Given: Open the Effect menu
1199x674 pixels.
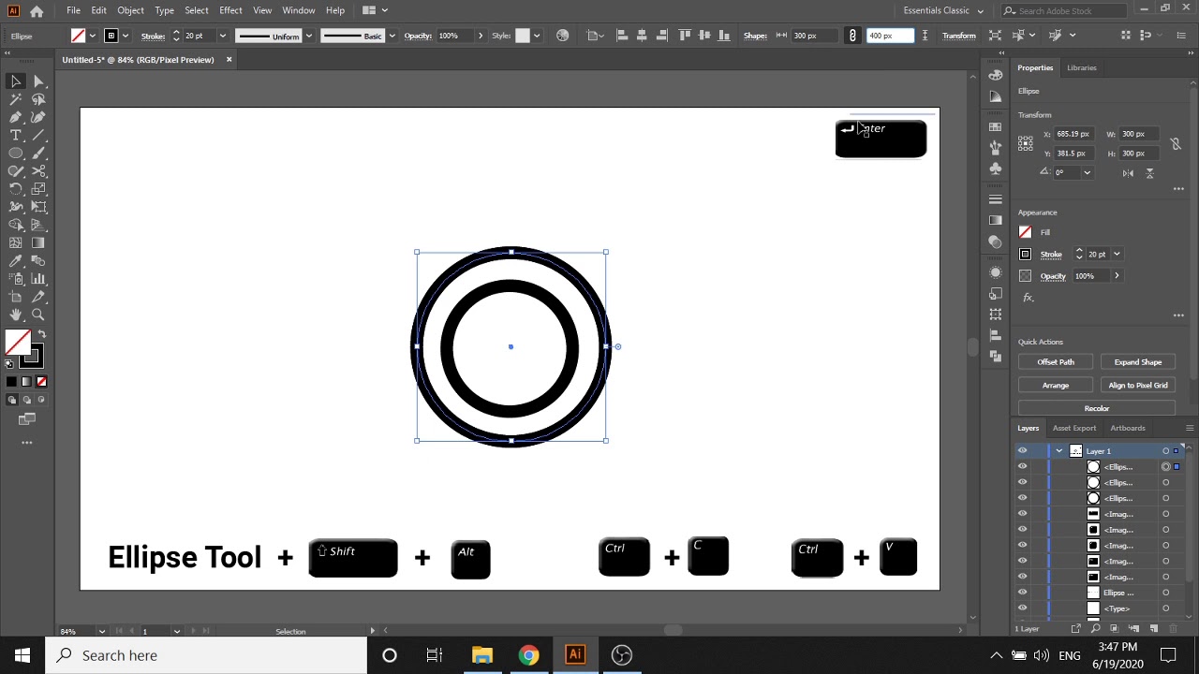Looking at the screenshot, I should (x=230, y=10).
